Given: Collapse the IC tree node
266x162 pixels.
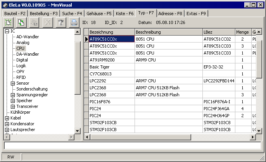Looking at the screenshot, I should (x=7, y=31).
